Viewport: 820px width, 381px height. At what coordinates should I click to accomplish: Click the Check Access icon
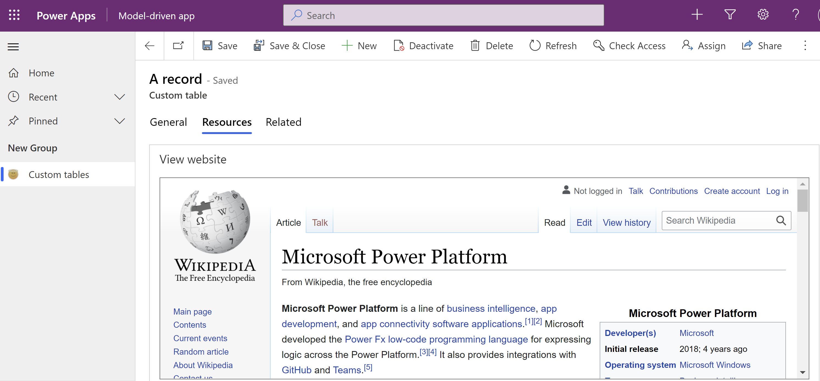[597, 46]
